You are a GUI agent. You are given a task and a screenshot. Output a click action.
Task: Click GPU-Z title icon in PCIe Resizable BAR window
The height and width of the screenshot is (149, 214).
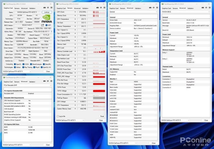(x=4, y=78)
